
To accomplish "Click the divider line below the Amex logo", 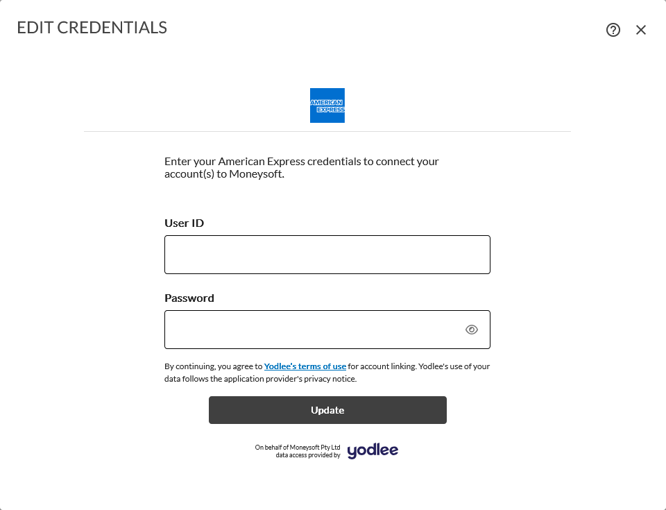I will [x=327, y=131].
